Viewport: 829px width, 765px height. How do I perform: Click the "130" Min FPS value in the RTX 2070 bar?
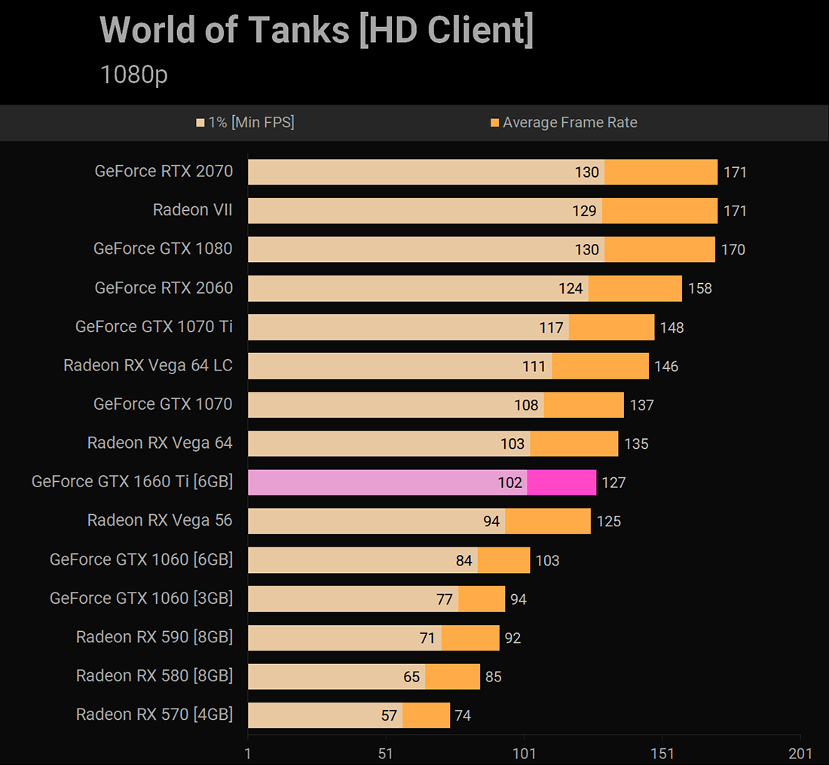click(587, 172)
